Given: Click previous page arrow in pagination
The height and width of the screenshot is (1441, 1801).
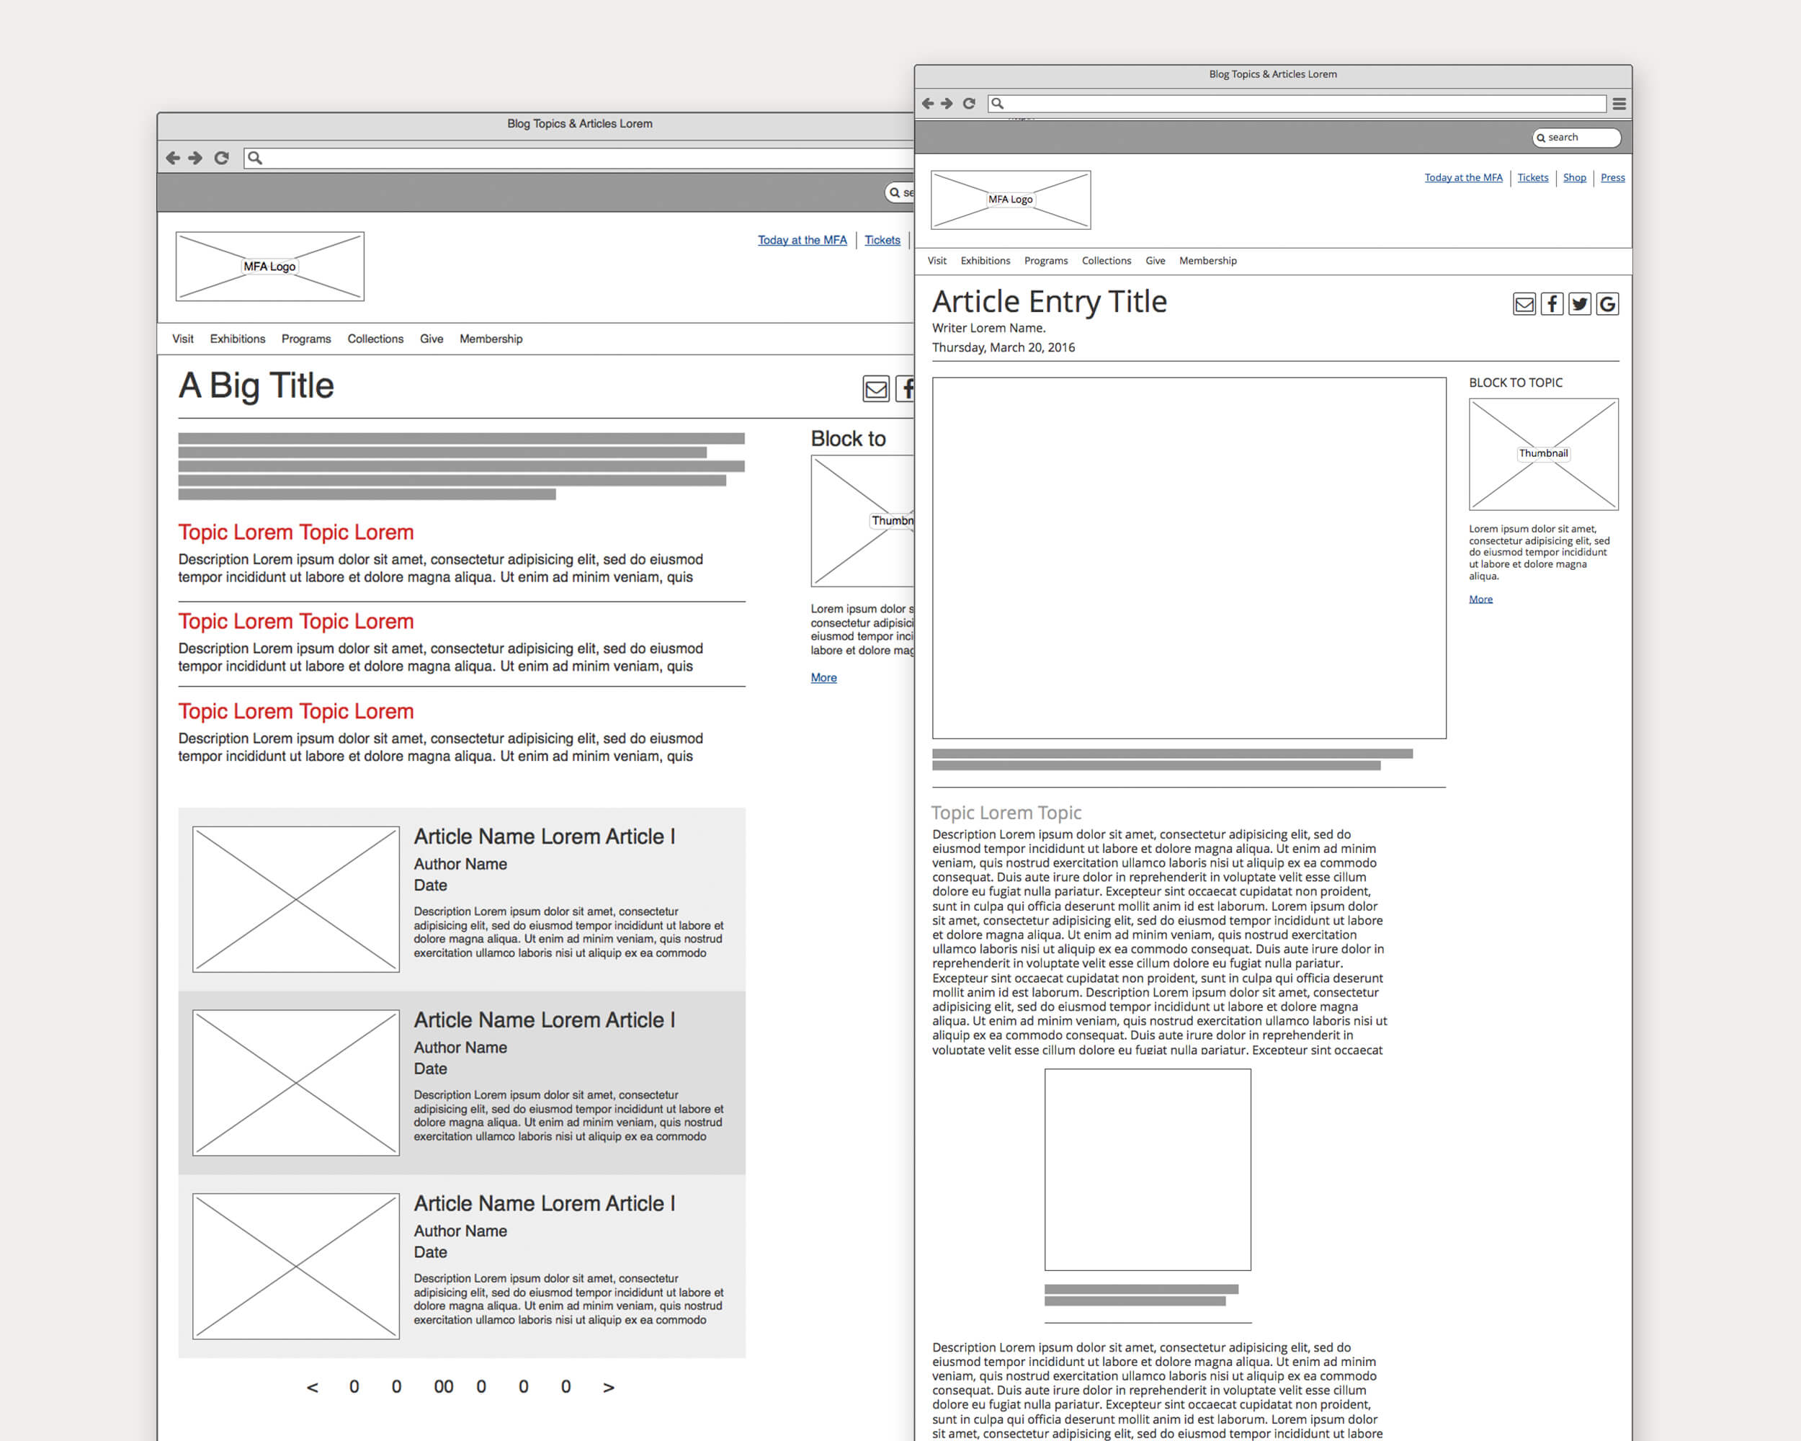Looking at the screenshot, I should (x=313, y=1387).
